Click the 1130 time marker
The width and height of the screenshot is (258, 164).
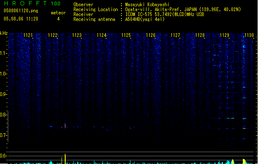(x=249, y=35)
